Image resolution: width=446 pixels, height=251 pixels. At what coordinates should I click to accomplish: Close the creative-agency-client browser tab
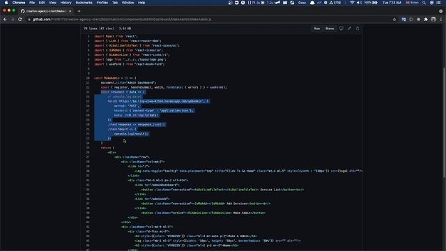(x=70, y=11)
